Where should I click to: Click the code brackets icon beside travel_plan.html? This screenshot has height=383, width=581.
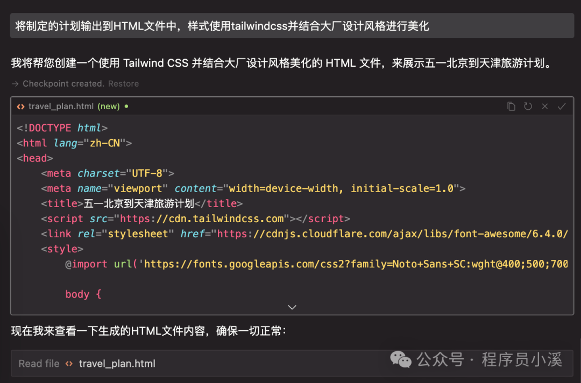pos(20,106)
